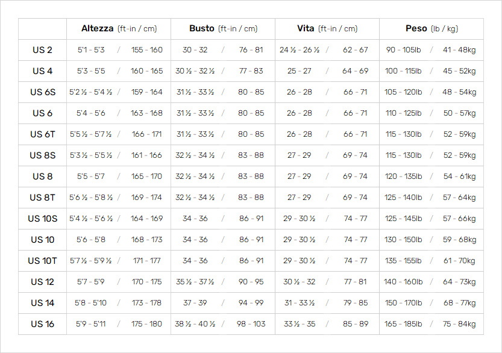The image size is (502, 353).
Task: Click the Vita column header
Action: (327, 29)
